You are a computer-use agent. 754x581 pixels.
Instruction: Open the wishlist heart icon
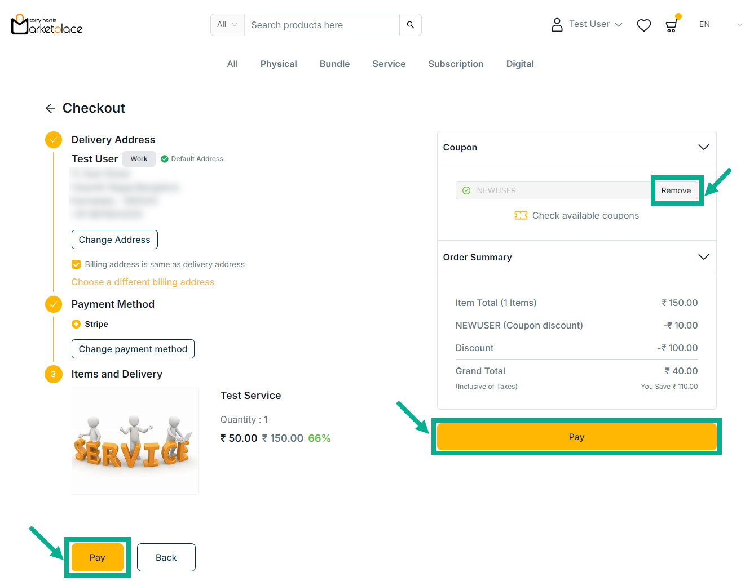click(643, 25)
